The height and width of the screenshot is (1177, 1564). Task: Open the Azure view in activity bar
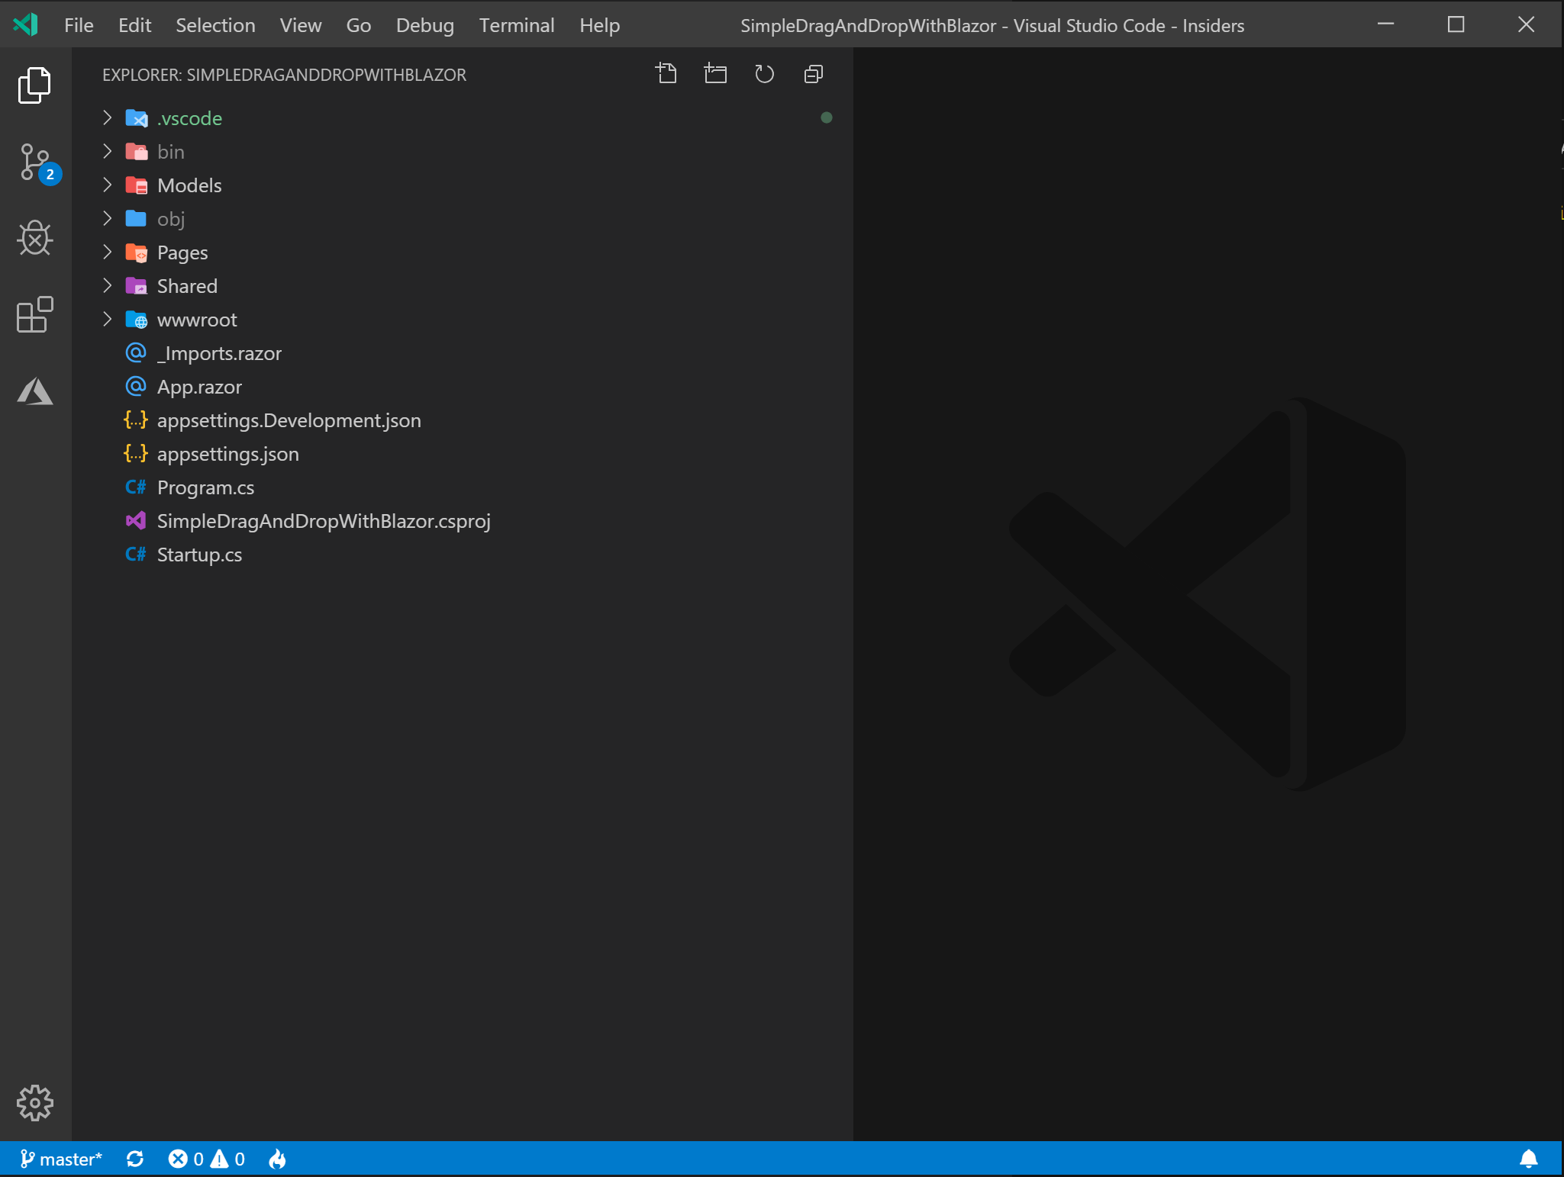(35, 391)
